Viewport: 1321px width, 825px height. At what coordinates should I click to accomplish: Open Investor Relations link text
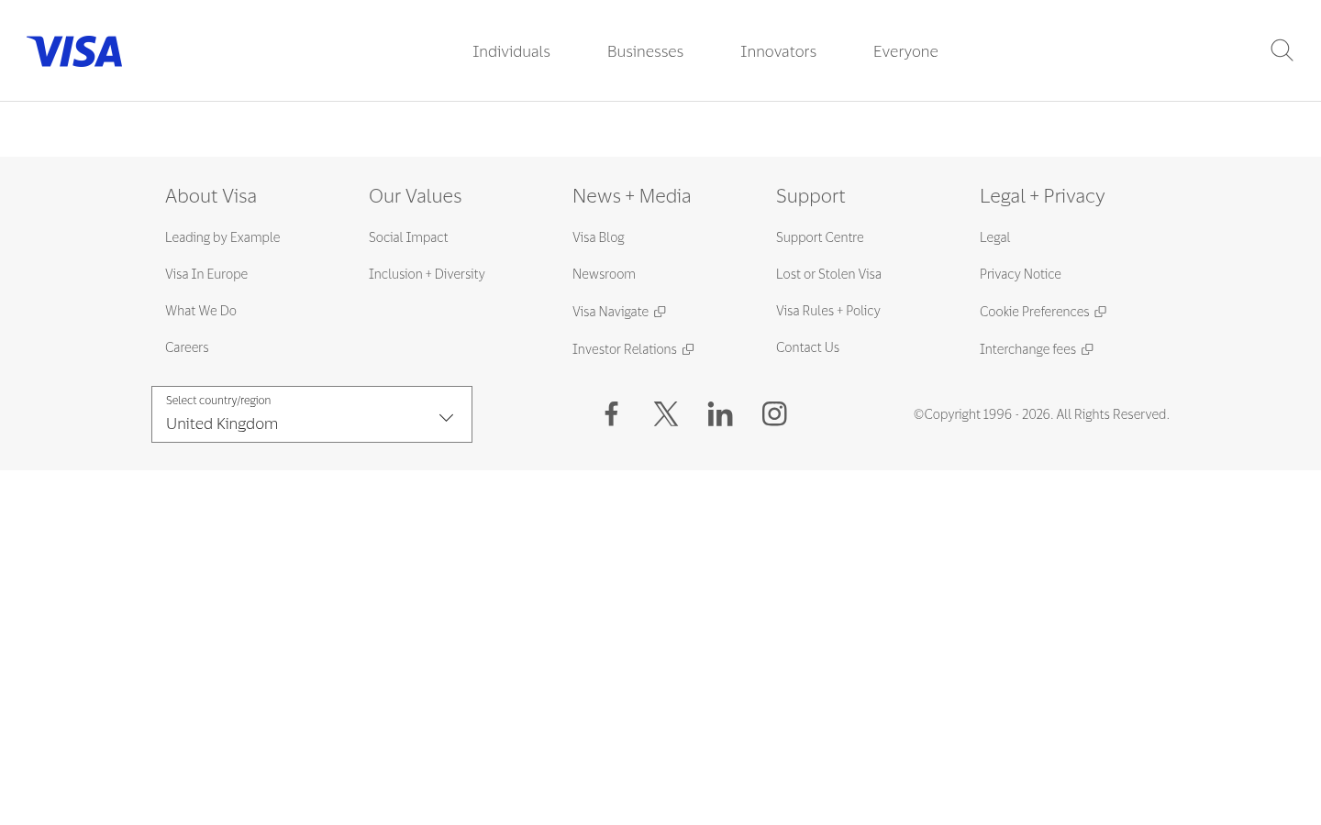coord(625,349)
